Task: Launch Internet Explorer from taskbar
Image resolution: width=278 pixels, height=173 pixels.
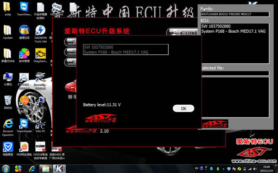Action: (x=32, y=169)
